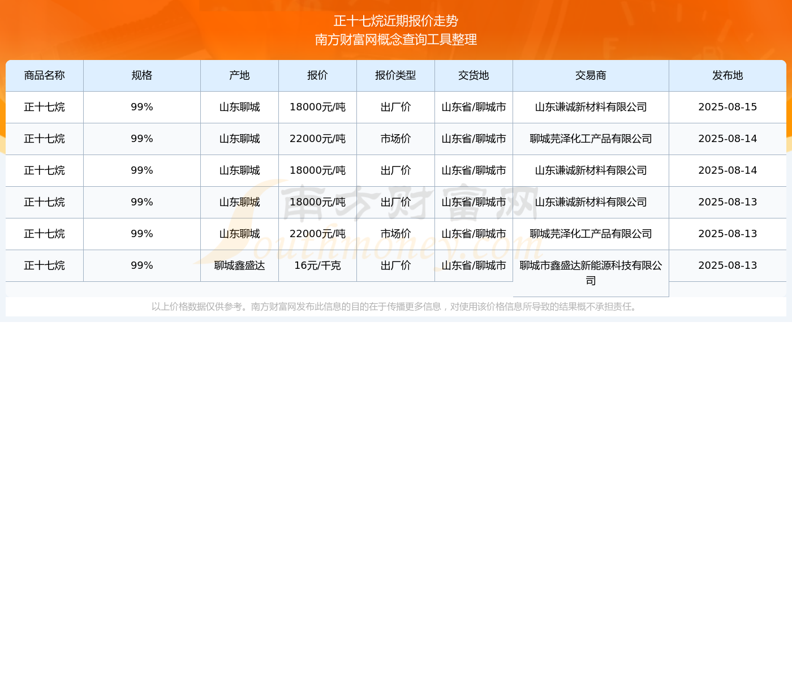
Task: Click 99% in the 聊城鑫盛达 row
Action: point(142,265)
